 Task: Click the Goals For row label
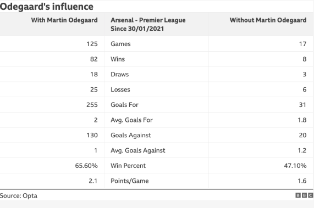click(125, 105)
